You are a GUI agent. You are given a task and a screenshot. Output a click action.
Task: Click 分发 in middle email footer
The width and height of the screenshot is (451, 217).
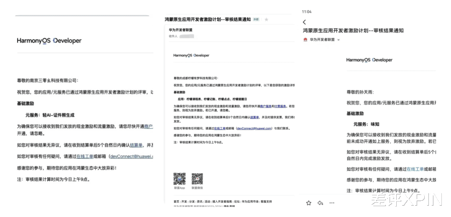pyautogui.click(x=192, y=202)
